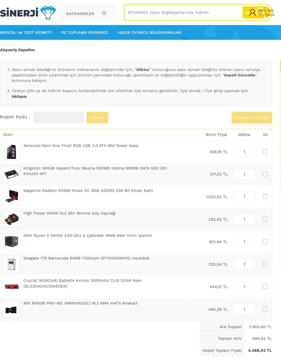Open High Power 600W Eco product link

click(69, 213)
